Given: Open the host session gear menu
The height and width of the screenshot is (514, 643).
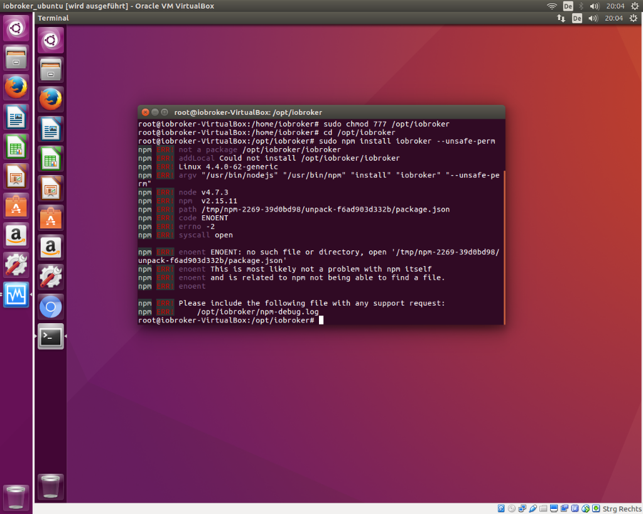Looking at the screenshot, I should tap(635, 6).
